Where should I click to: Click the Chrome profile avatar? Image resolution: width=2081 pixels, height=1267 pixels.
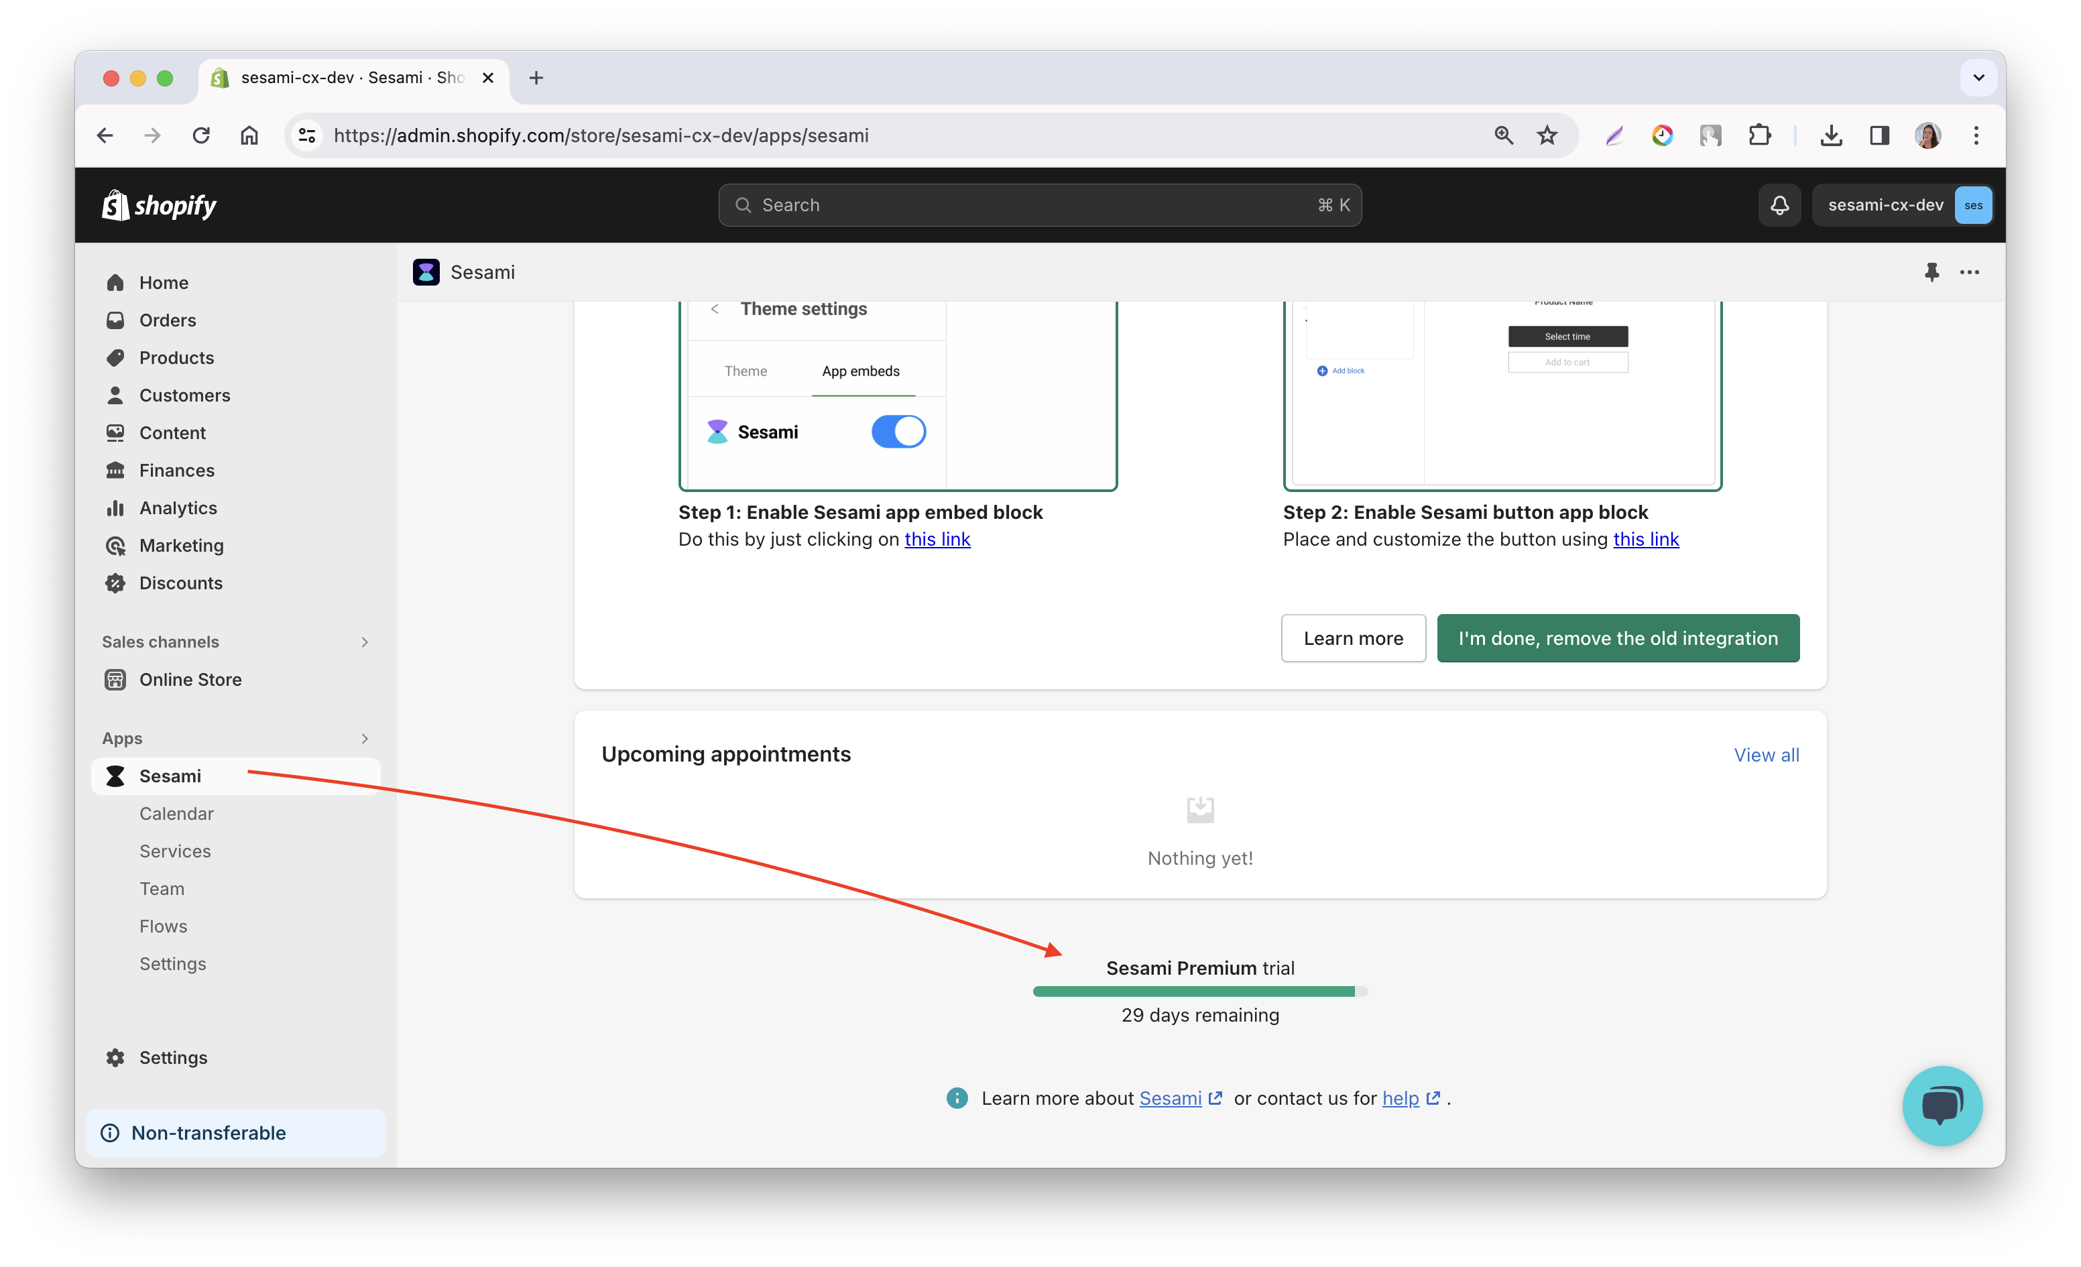click(1928, 135)
